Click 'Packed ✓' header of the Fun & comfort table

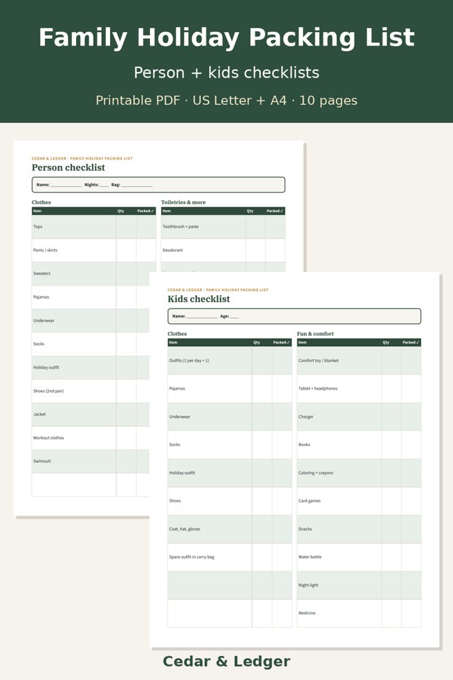tap(411, 343)
